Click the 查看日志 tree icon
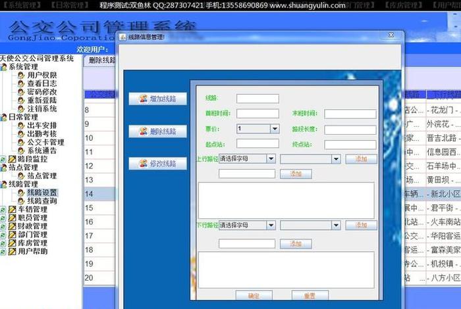The height and width of the screenshot is (309, 461). click(x=21, y=83)
